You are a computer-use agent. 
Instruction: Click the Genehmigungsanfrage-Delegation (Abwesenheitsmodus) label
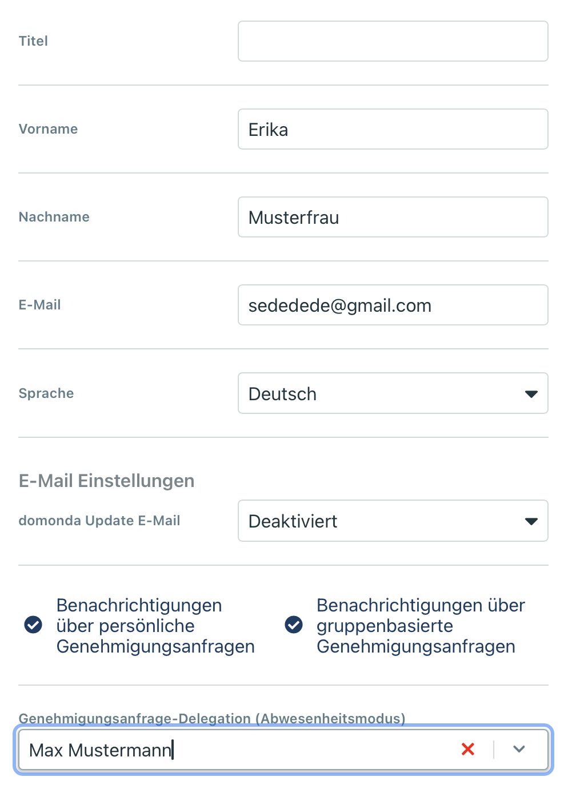point(212,718)
